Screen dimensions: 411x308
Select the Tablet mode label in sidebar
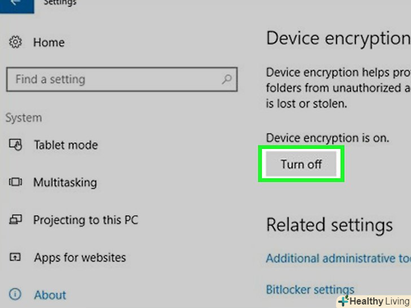[65, 145]
